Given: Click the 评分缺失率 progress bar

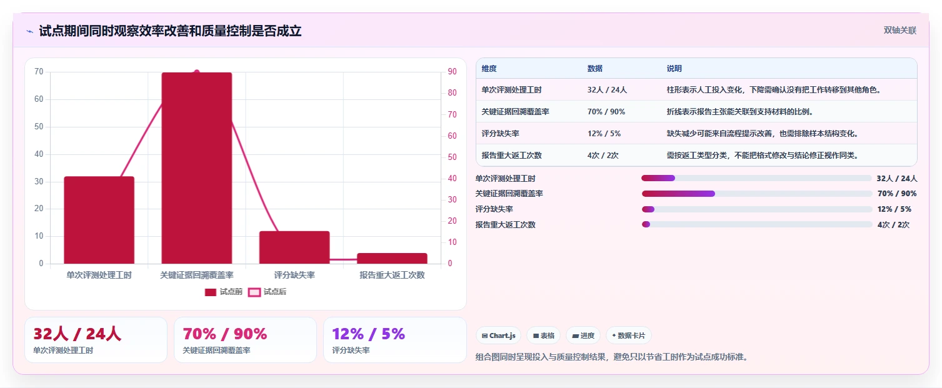Looking at the screenshot, I should click(756, 209).
